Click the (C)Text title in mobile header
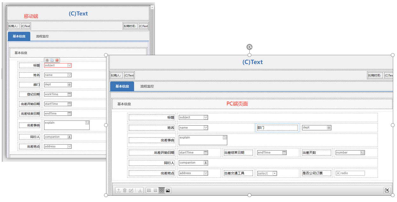The image size is (397, 202). 78,14
